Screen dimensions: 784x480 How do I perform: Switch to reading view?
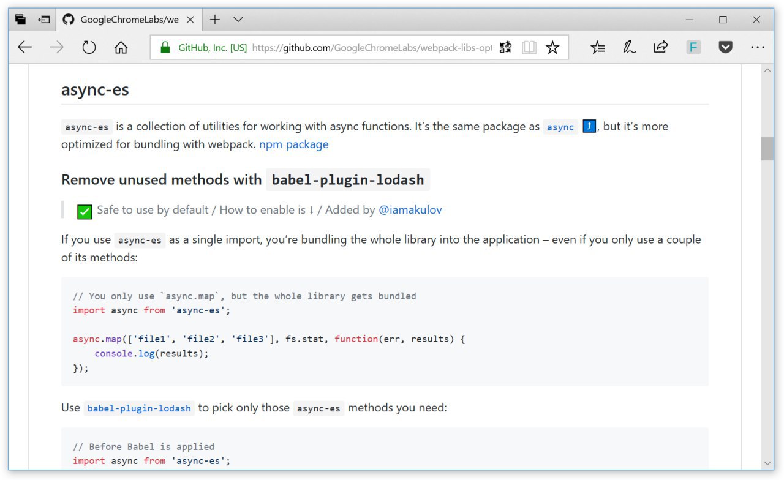click(x=529, y=47)
